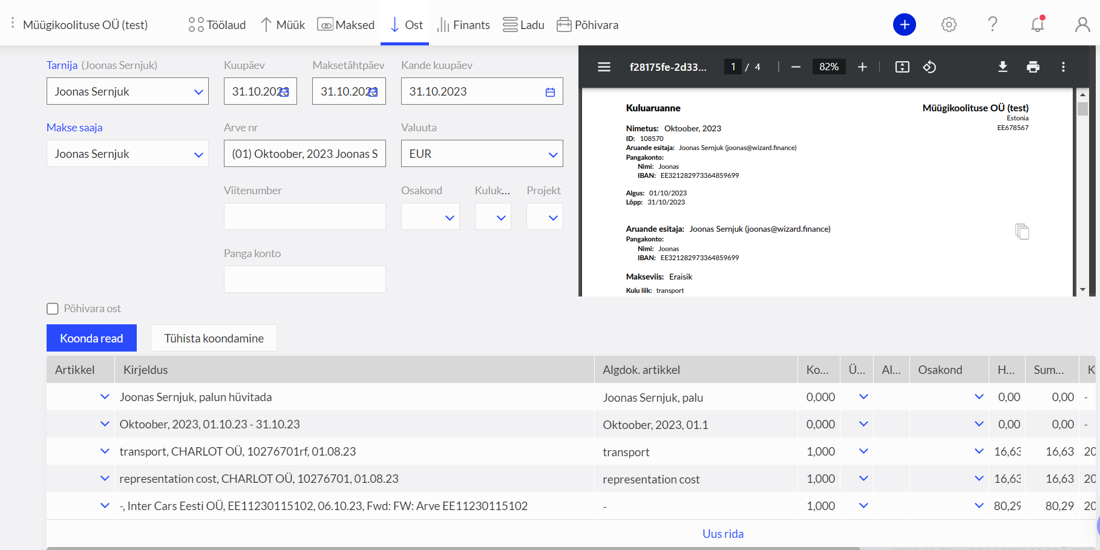Toggle the PDF viewer sidebar menu icon
This screenshot has height=550, width=1100.
(x=604, y=67)
